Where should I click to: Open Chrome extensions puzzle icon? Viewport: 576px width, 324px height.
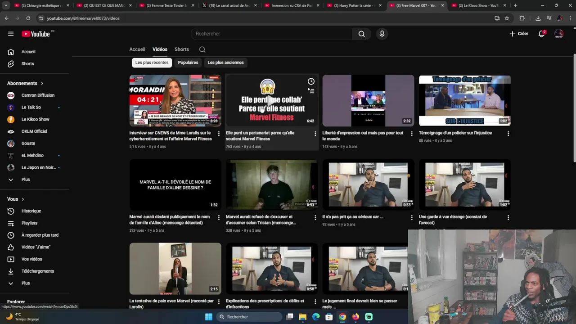(x=522, y=18)
